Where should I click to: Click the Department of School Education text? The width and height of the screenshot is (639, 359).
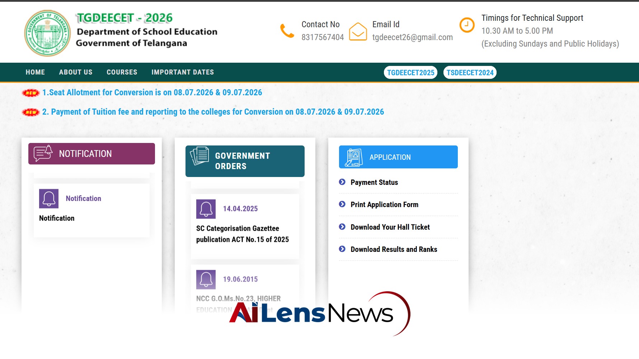(x=147, y=32)
